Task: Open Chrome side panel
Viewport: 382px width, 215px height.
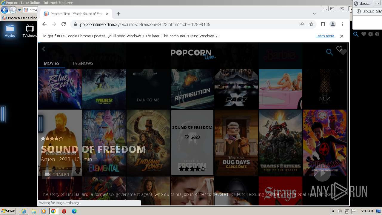Action: point(323,24)
